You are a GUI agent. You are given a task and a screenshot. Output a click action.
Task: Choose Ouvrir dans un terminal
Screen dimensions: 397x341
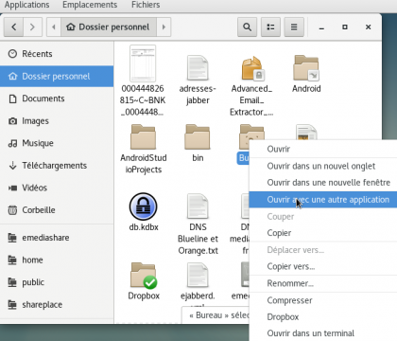323,333
